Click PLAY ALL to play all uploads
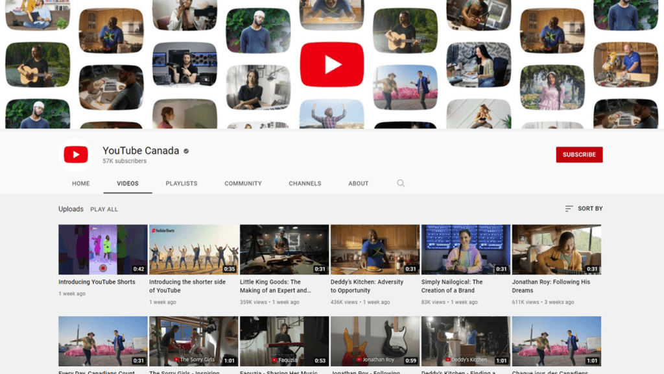664x374 pixels. [104, 208]
